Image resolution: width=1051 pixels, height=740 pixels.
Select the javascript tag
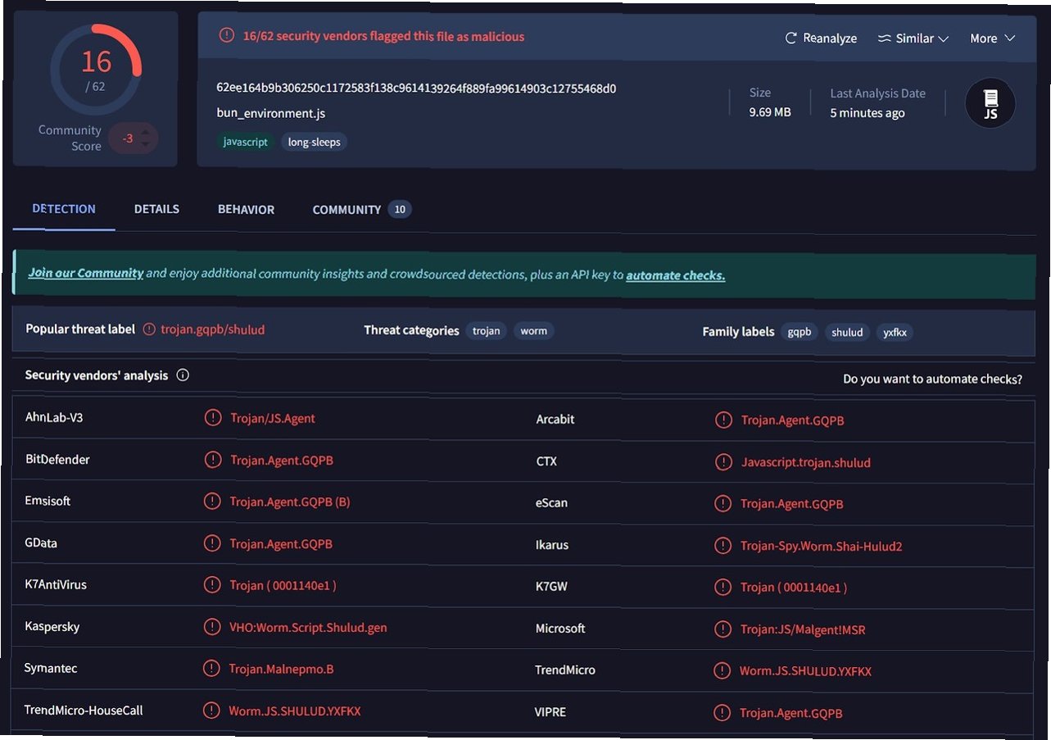[246, 142]
